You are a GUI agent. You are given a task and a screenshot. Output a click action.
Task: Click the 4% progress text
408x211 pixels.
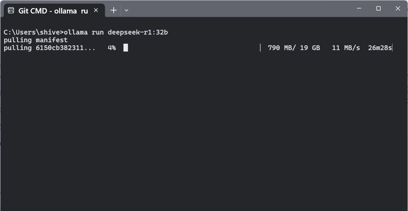point(111,48)
